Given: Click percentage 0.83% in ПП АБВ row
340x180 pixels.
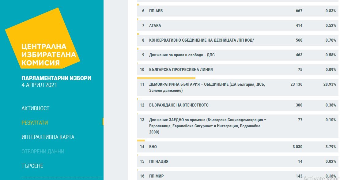Looking at the screenshot, I should [x=331, y=11].
